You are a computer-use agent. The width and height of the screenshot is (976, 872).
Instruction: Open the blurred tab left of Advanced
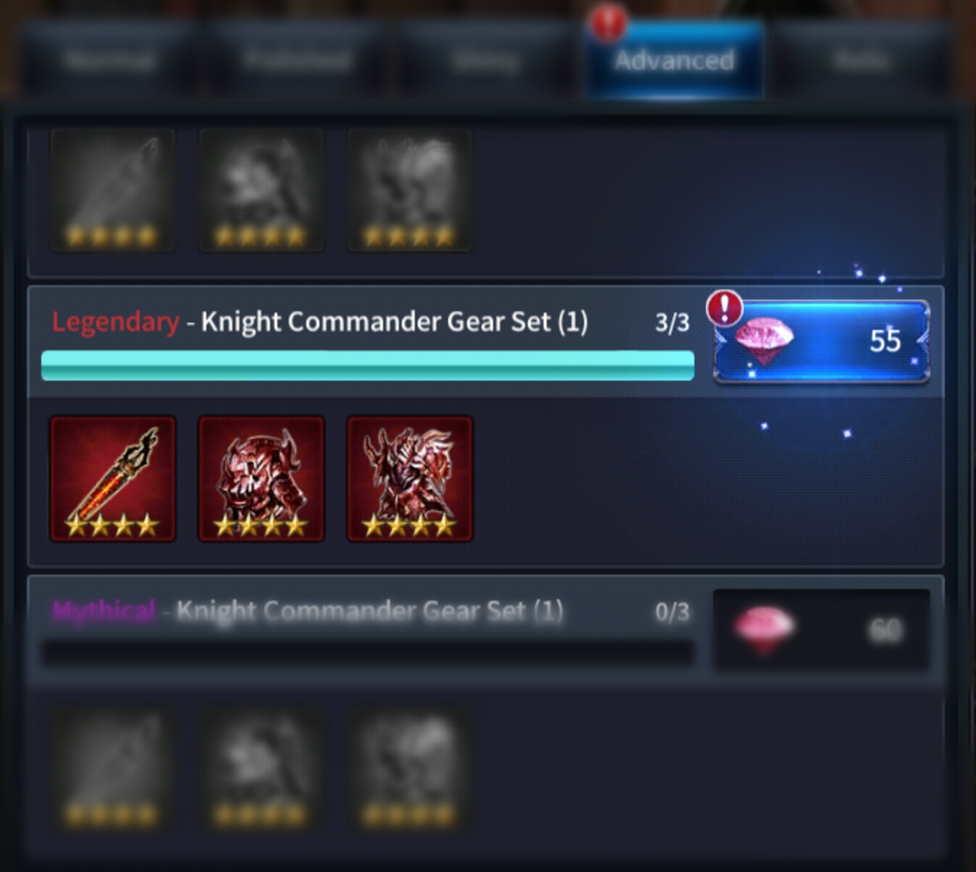(x=485, y=59)
